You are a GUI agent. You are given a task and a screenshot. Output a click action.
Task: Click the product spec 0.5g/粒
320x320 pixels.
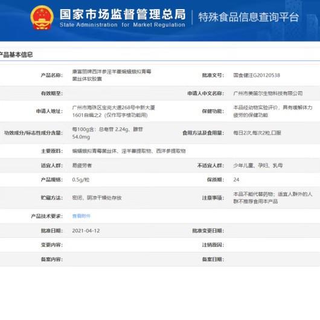(x=81, y=180)
